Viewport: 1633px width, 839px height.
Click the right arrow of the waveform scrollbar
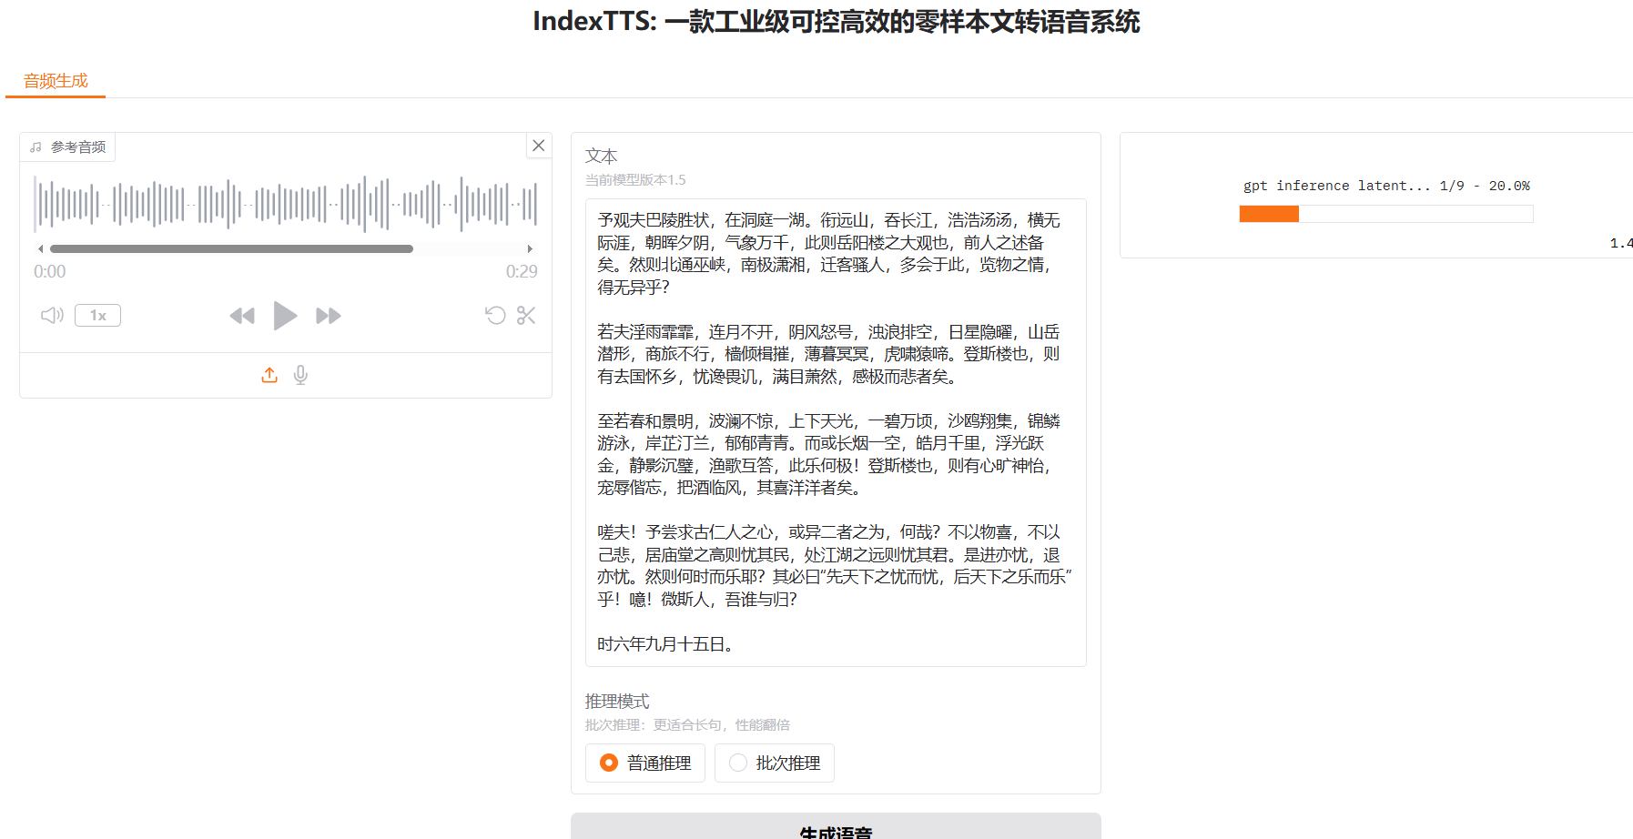pyautogui.click(x=531, y=248)
